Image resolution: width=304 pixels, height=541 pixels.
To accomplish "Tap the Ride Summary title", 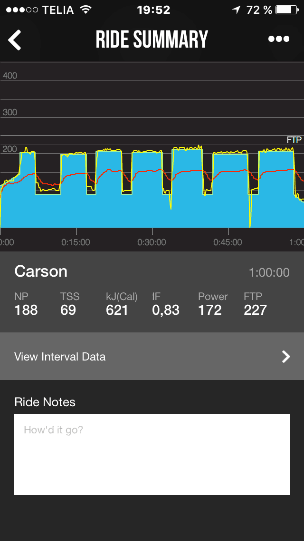I will tap(152, 40).
